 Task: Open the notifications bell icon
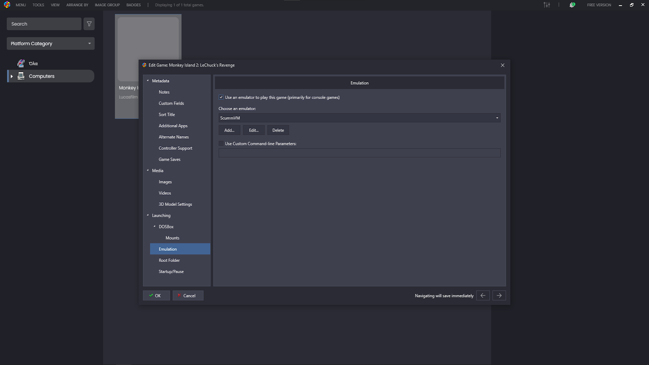tap(572, 5)
